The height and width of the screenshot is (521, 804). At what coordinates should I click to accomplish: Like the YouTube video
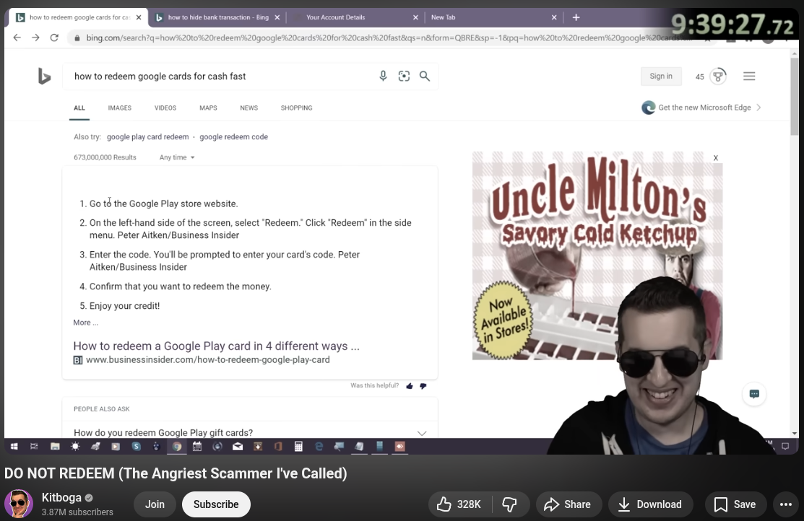459,504
